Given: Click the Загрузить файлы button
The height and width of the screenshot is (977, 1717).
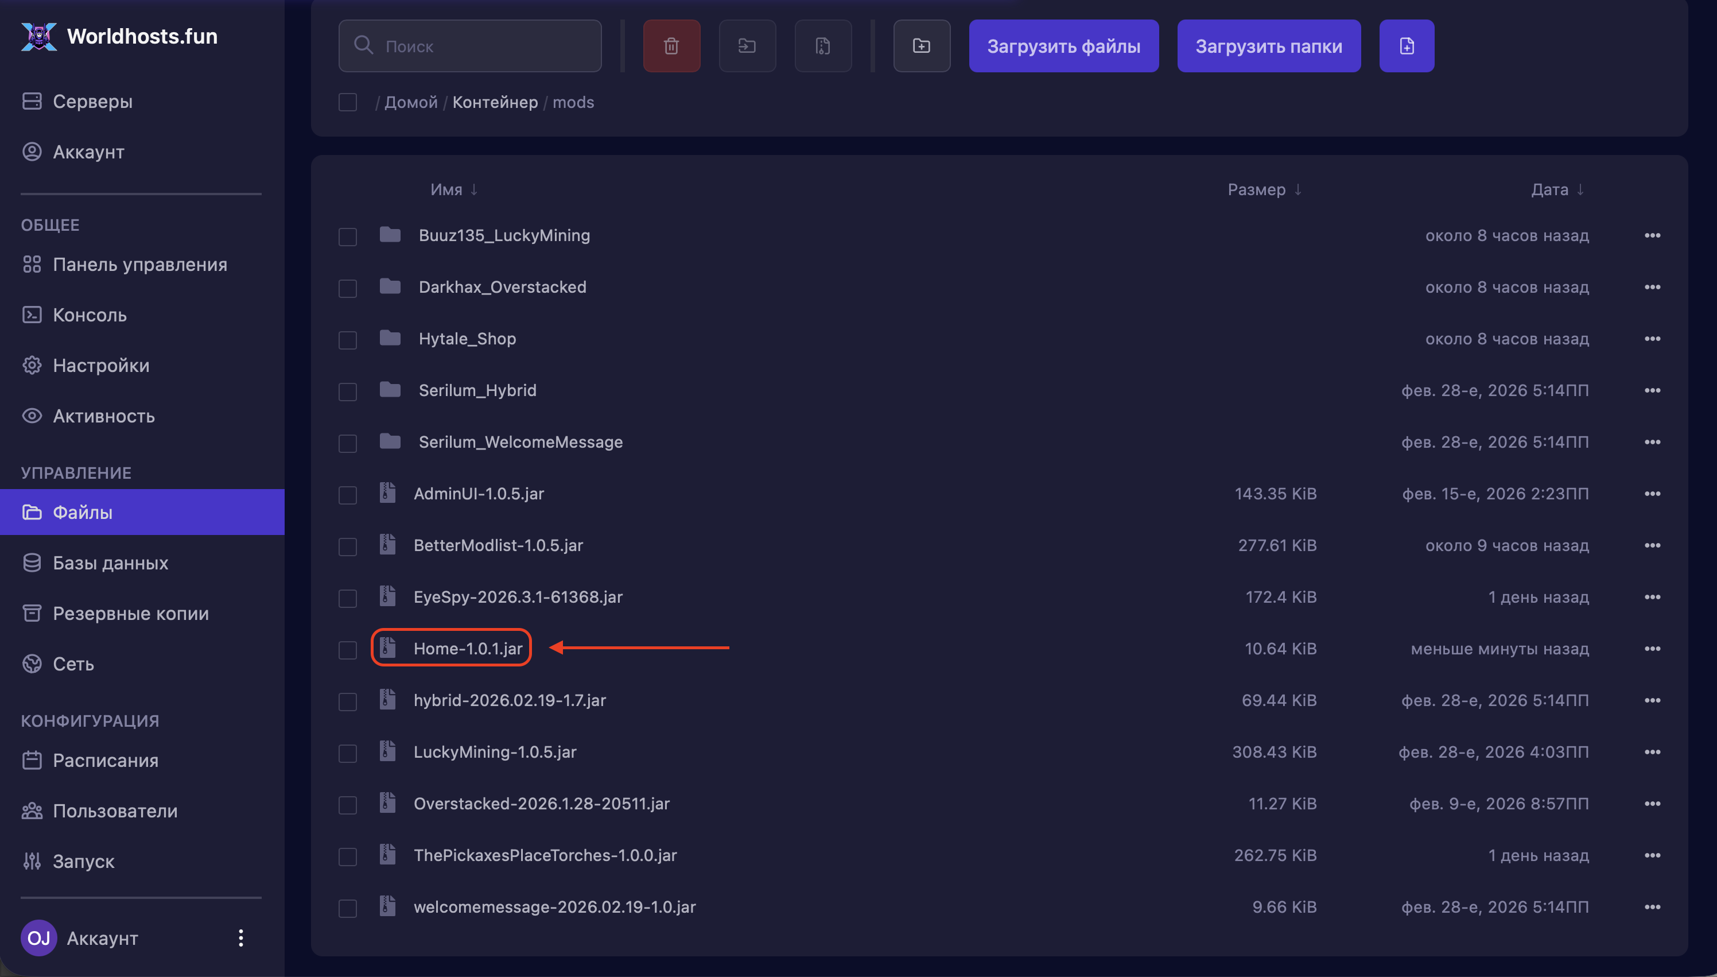Looking at the screenshot, I should pyautogui.click(x=1063, y=45).
